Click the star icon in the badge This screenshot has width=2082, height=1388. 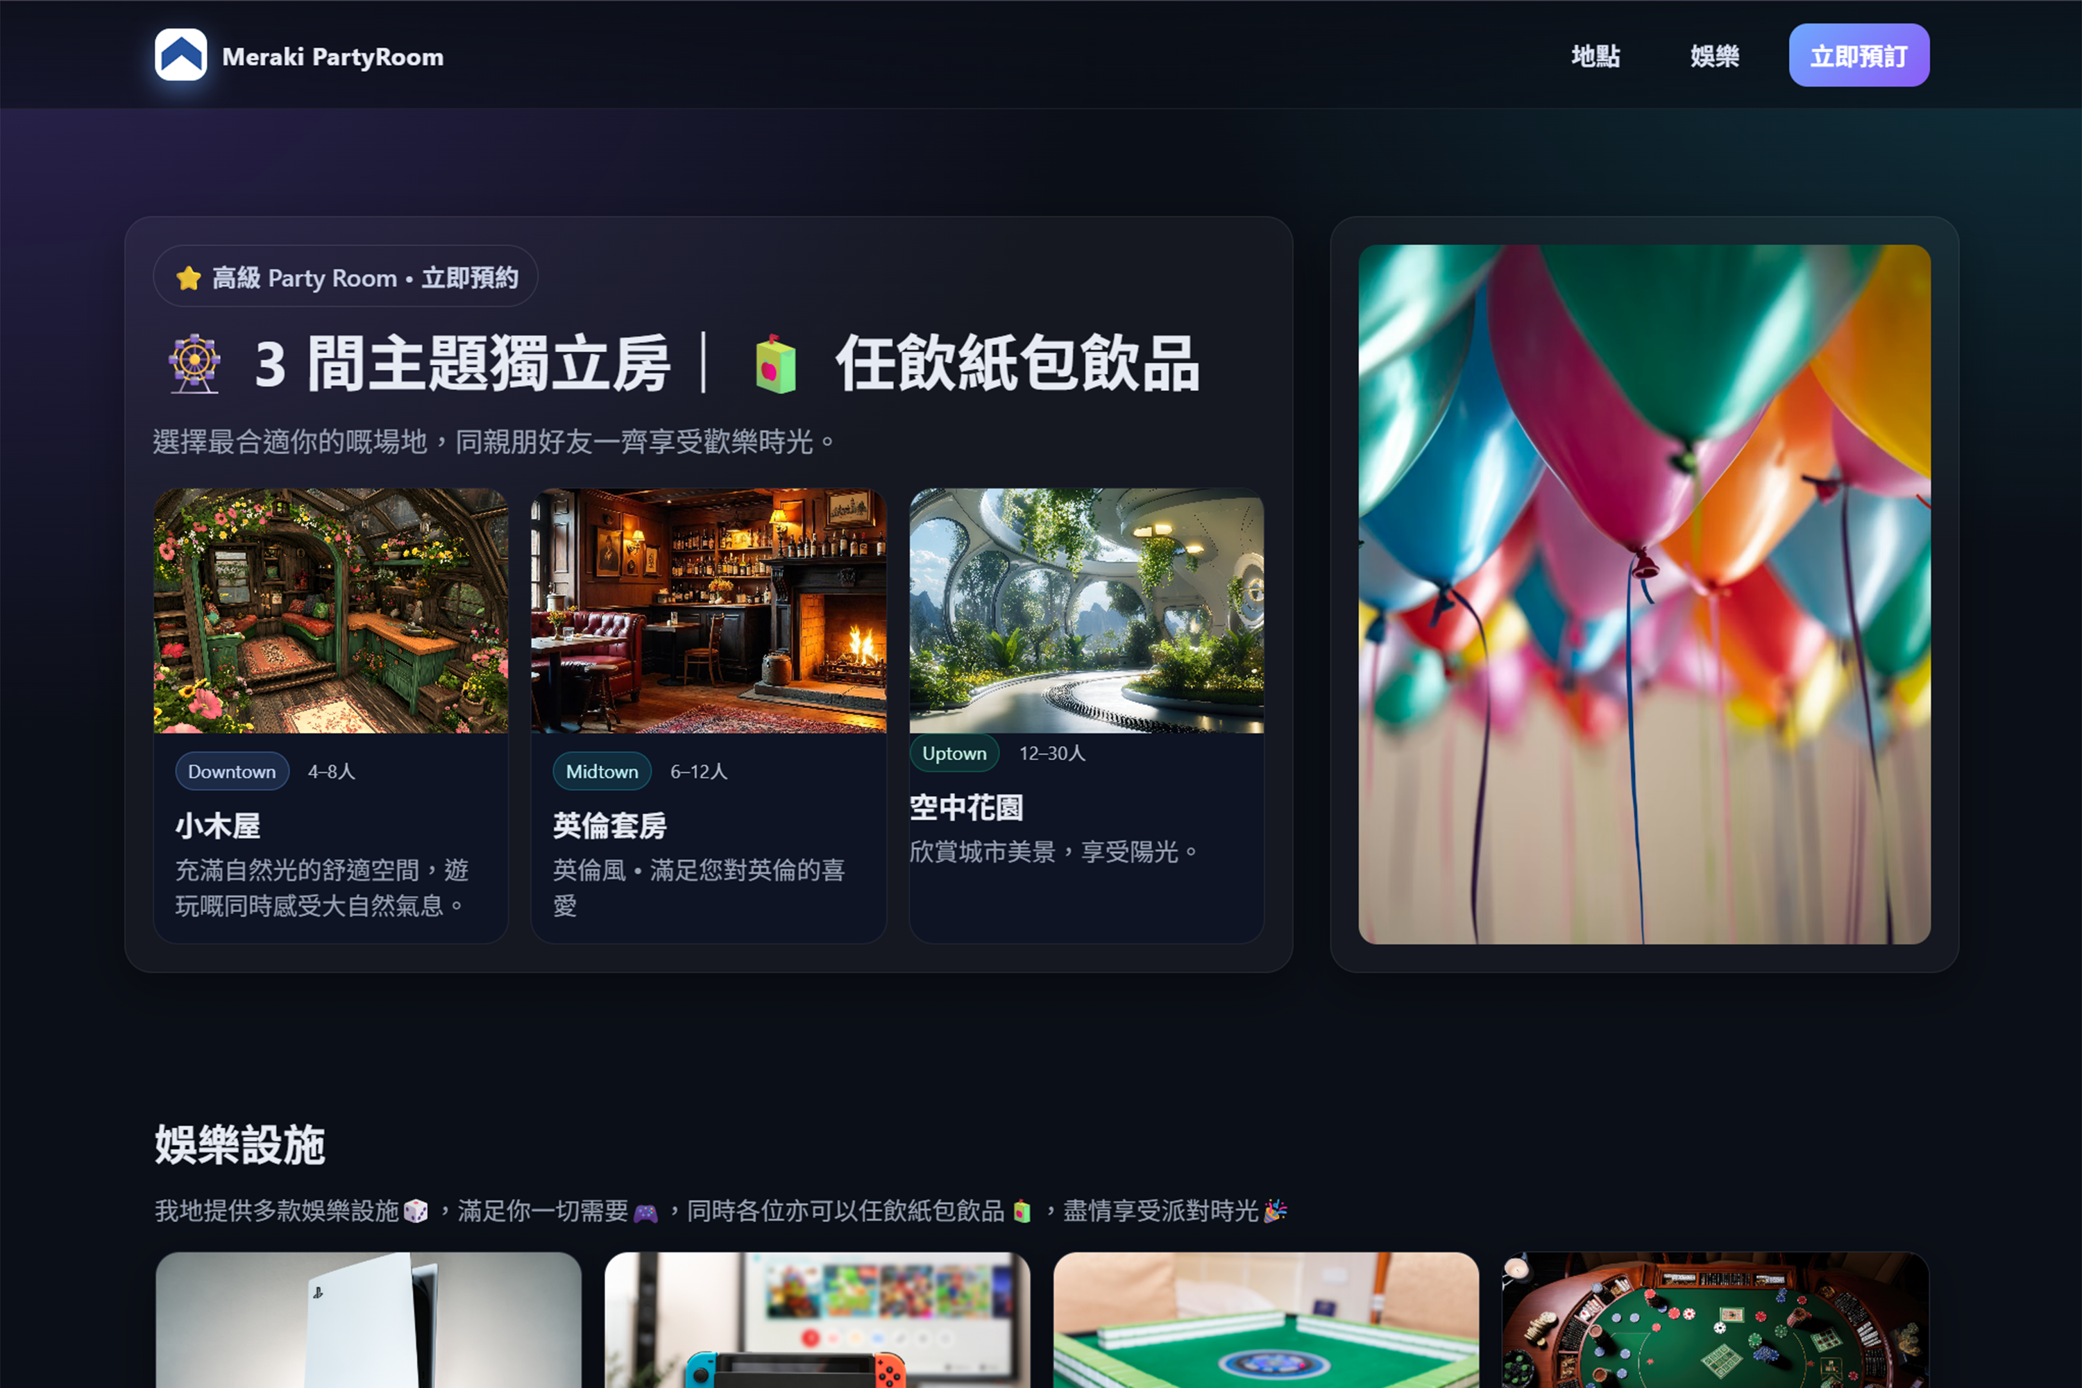(x=187, y=276)
